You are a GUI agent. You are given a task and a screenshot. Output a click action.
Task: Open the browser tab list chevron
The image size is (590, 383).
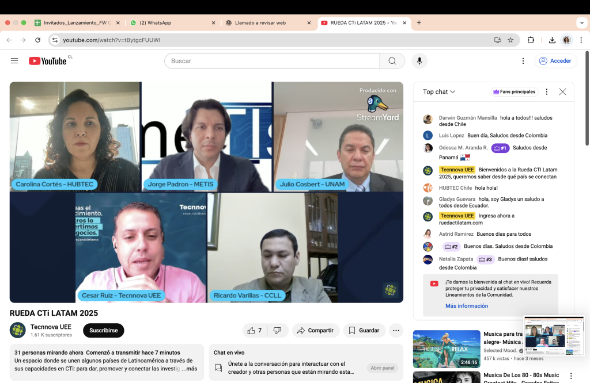tap(581, 23)
